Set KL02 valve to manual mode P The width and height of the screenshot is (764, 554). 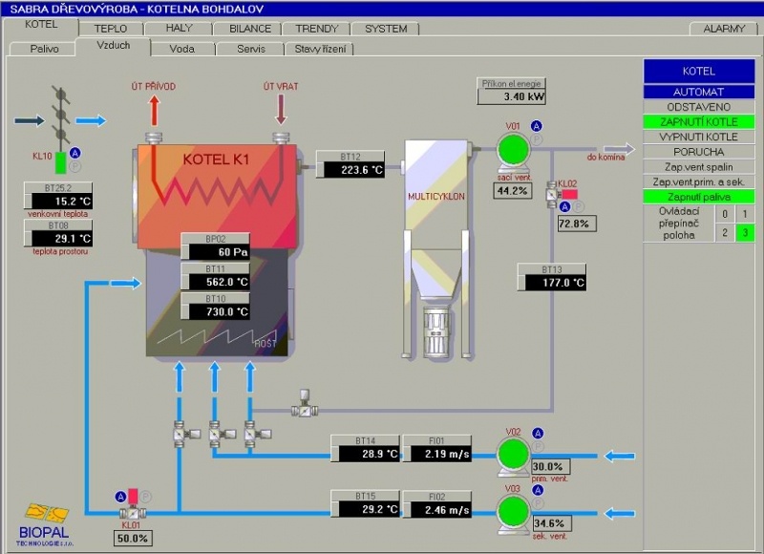578,206
